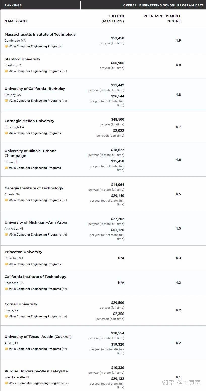Click the ranking badge icon for UC Berkeley
The image size is (206, 391).
point(6,101)
